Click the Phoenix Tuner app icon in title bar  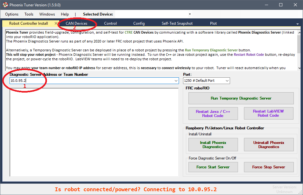tap(5, 5)
